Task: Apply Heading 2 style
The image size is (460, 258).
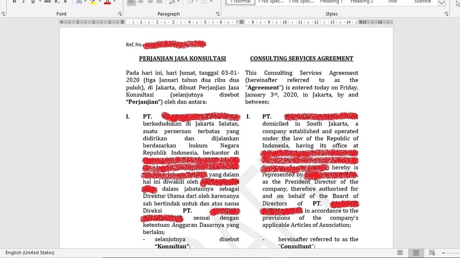Action: coord(362,1)
